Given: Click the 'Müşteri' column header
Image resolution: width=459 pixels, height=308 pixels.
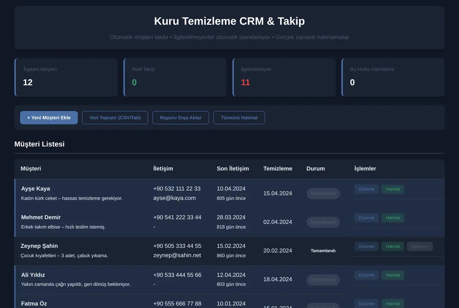Looking at the screenshot, I should [31, 169].
